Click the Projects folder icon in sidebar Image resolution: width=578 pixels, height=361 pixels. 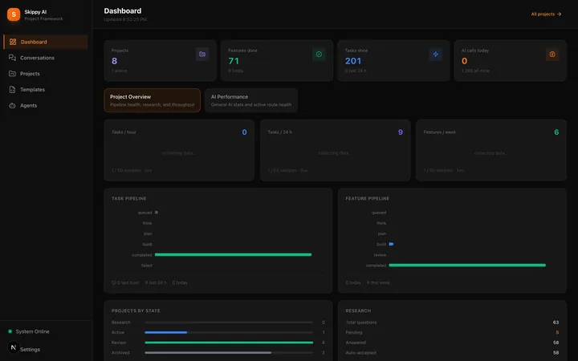click(12, 74)
